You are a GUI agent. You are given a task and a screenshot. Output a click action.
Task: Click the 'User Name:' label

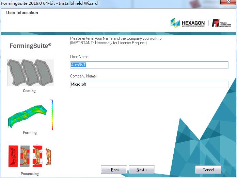[x=80, y=57]
